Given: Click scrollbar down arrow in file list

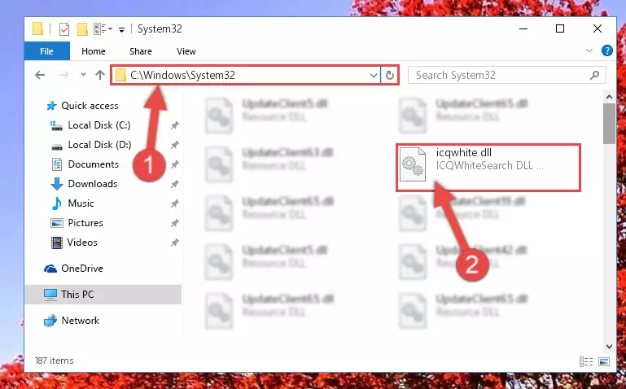Looking at the screenshot, I should coord(609,347).
